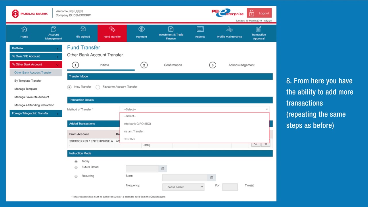Open calendar picker for Future Dated

(163, 169)
